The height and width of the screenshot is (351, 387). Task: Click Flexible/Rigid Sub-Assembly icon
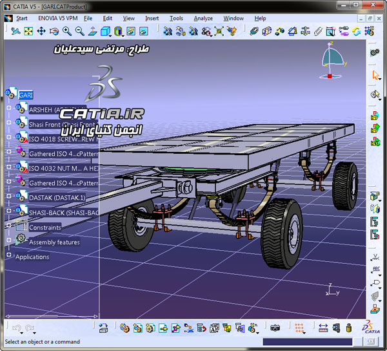(344, 32)
